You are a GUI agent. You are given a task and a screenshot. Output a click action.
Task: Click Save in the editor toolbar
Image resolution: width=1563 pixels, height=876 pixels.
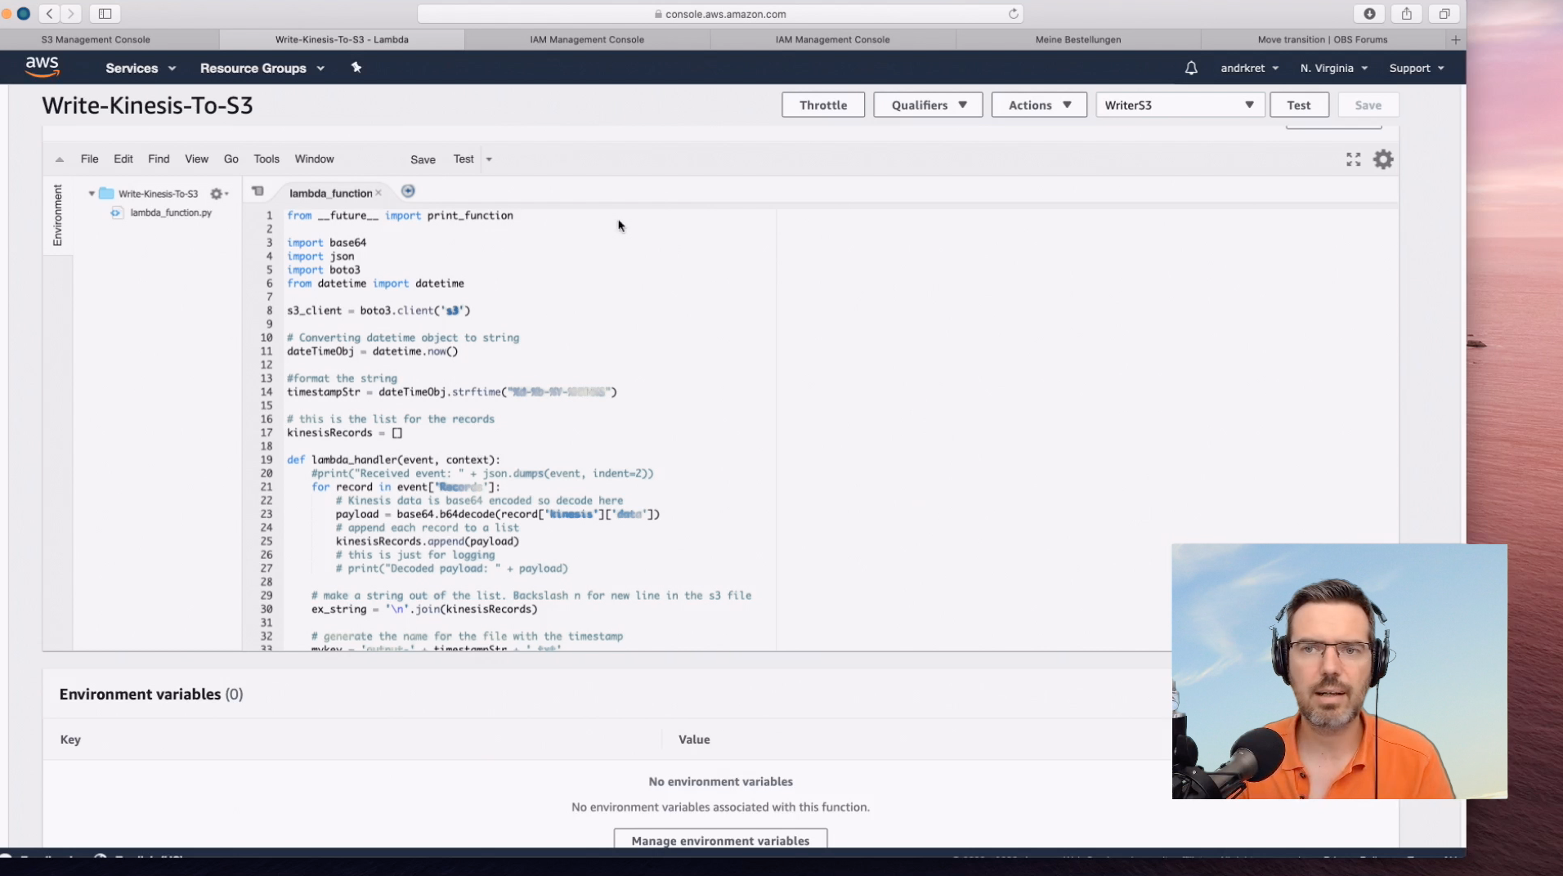point(423,159)
